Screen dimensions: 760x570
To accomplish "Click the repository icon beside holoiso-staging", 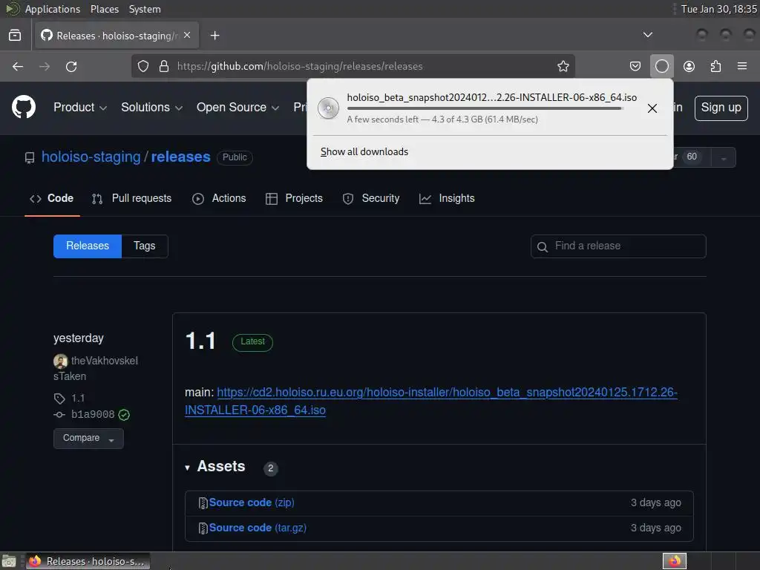I will coord(30,157).
